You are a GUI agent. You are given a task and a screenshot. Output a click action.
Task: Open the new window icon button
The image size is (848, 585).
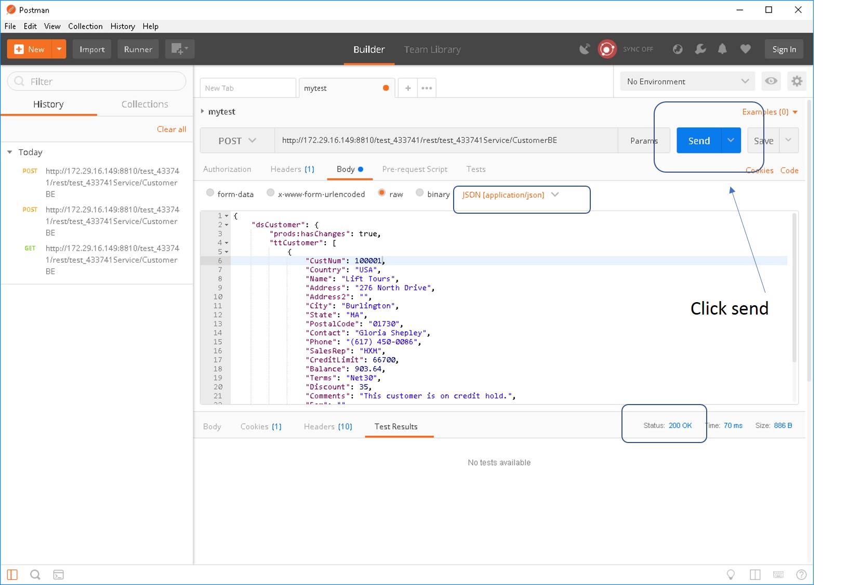pos(179,49)
